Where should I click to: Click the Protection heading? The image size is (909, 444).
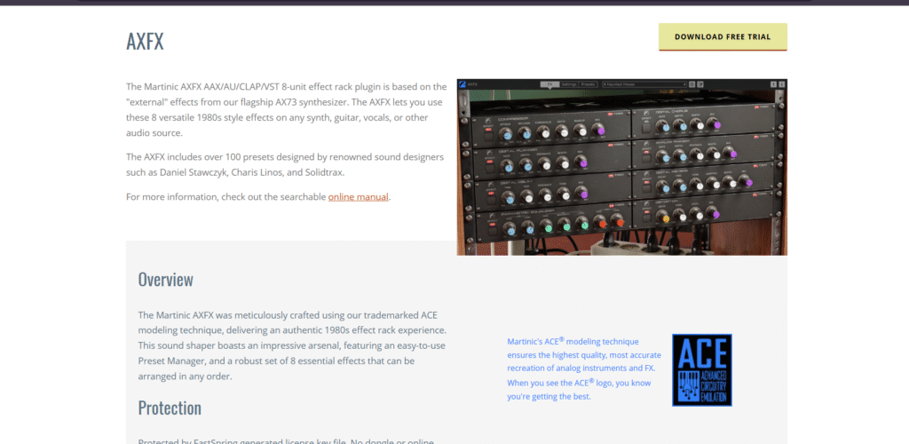[x=170, y=408]
